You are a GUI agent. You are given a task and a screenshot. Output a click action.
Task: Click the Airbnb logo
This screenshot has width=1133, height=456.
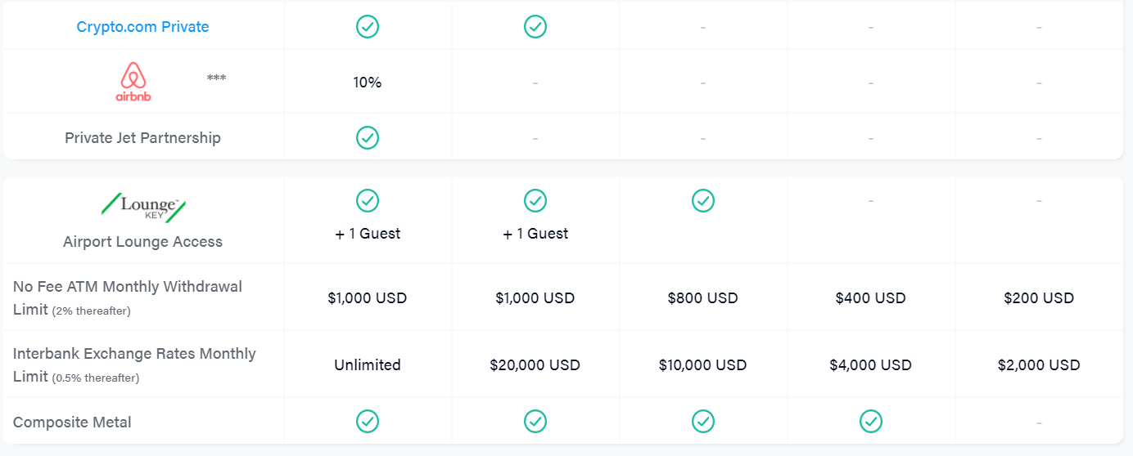pos(133,82)
